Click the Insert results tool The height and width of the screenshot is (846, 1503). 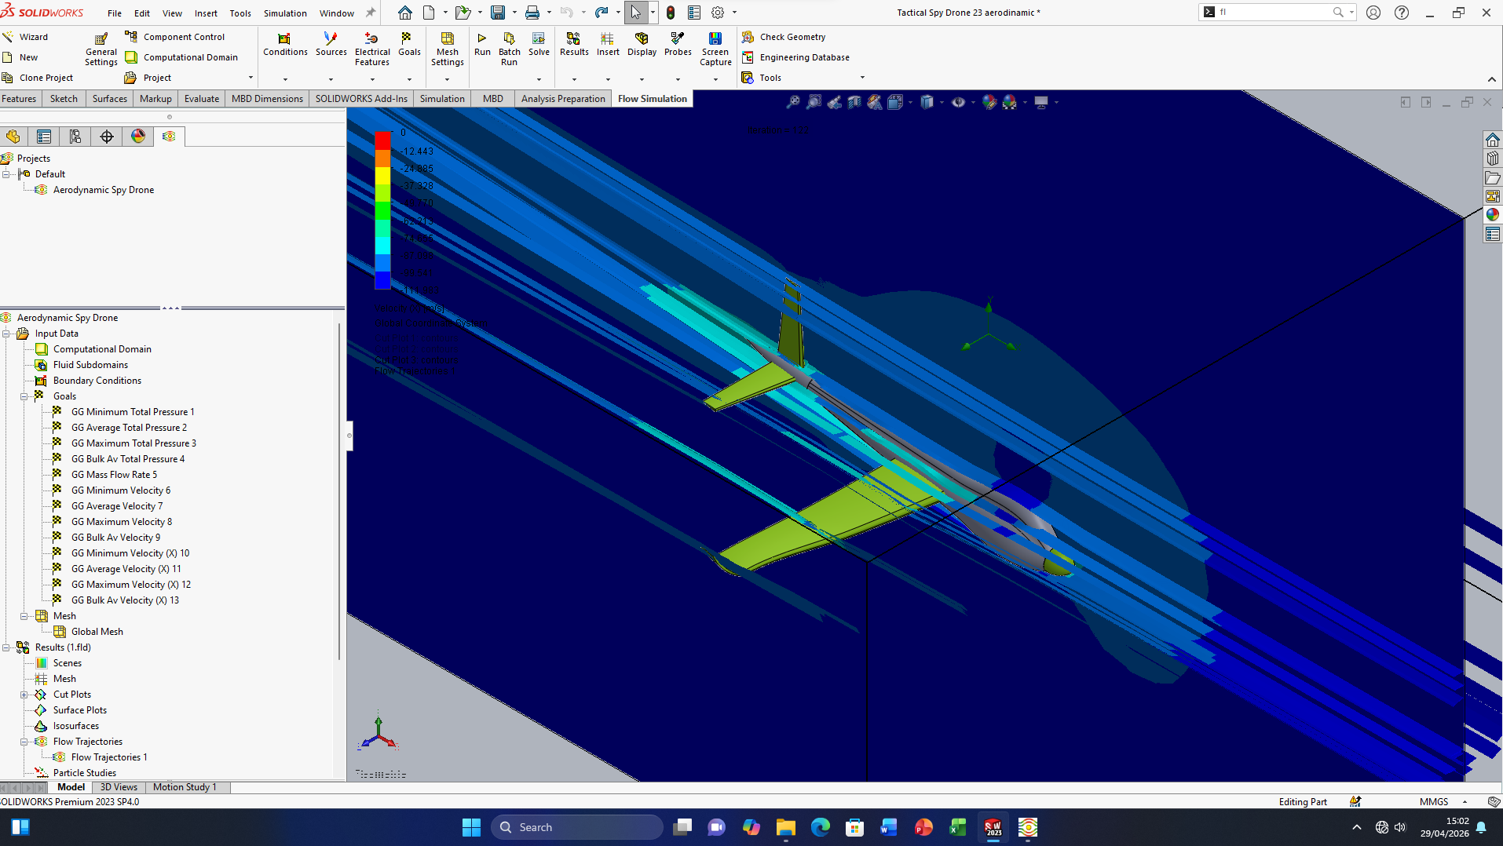click(608, 44)
